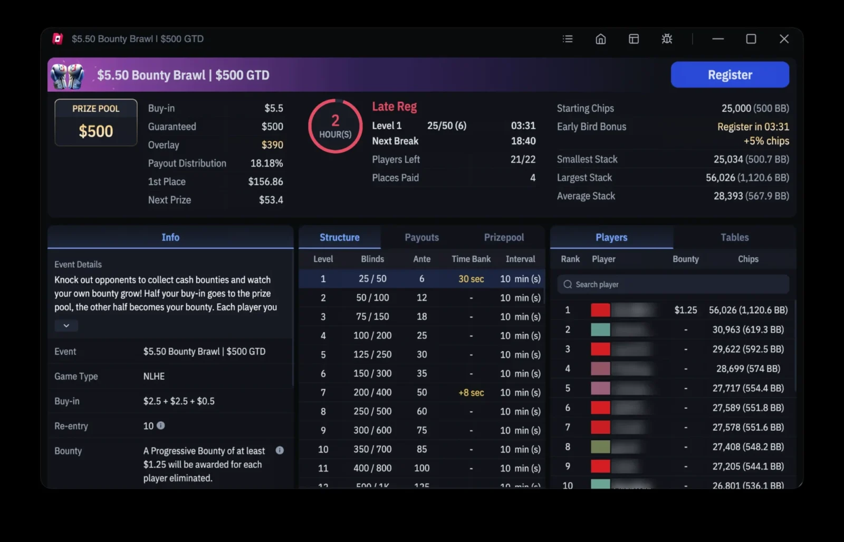Focus the Search player field
The height and width of the screenshot is (542, 844).
click(673, 284)
